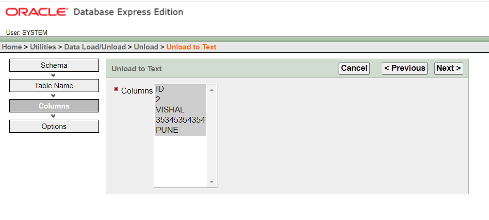Viewport: 489px width, 220px height.
Task: Select the Columns wizard step
Action: coord(54,106)
